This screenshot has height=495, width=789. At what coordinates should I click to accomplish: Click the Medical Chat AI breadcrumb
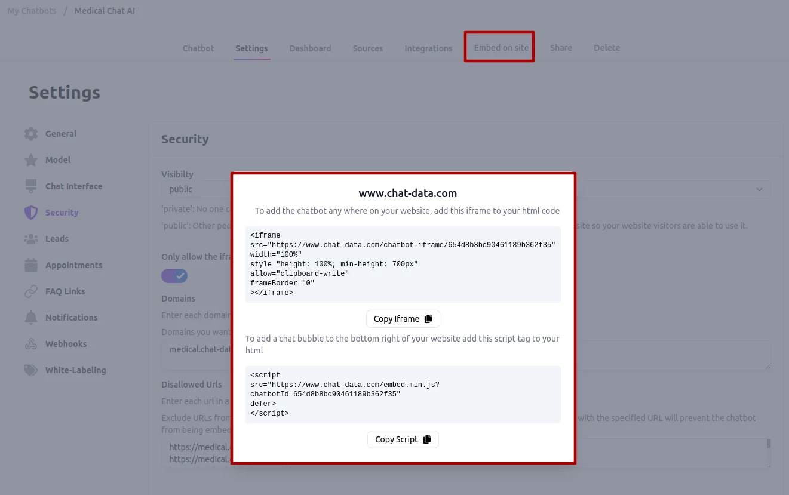tap(105, 11)
